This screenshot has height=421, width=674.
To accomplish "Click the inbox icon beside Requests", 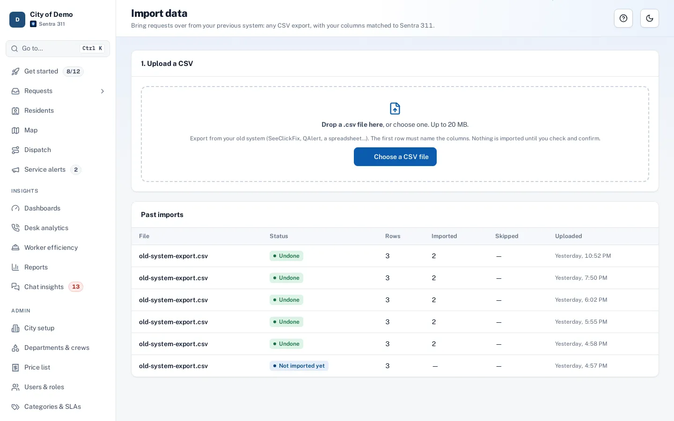I will 15,91.
